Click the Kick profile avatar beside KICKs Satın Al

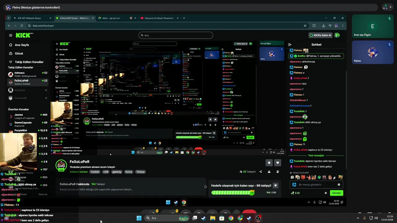pos(337,35)
